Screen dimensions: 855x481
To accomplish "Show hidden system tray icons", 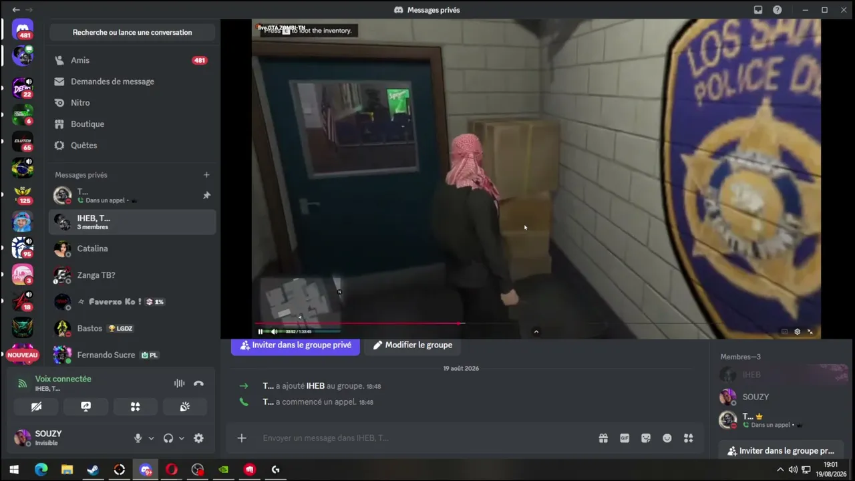I will tap(780, 470).
